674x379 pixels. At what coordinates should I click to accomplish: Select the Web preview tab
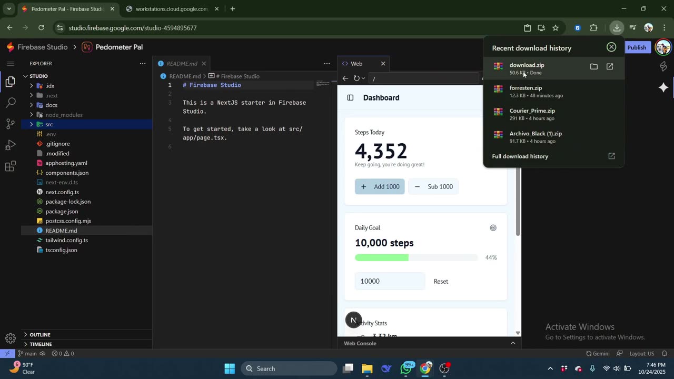363,64
